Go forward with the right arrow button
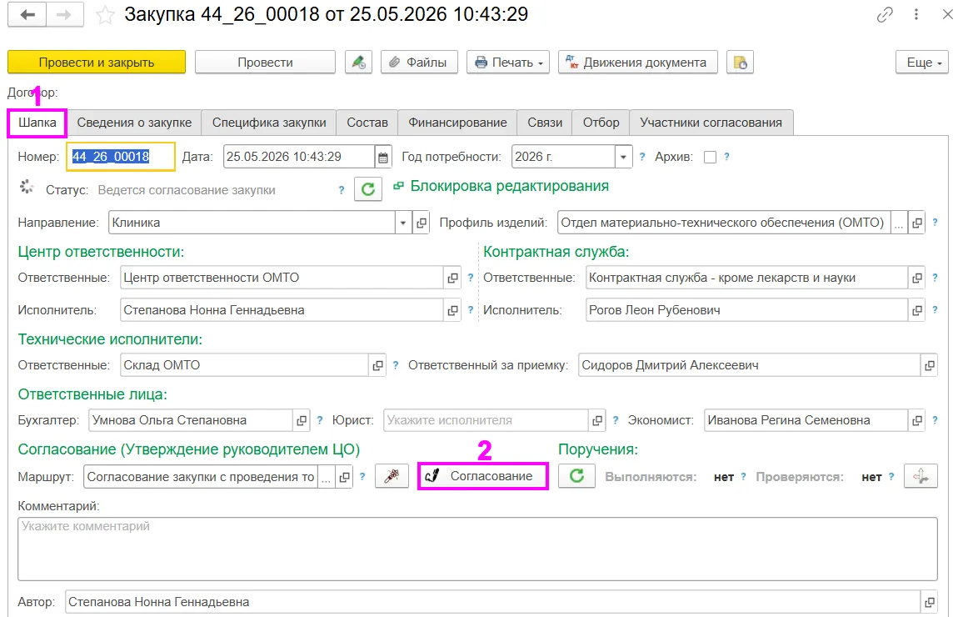Screen dimensions: 958x617 tap(64, 15)
